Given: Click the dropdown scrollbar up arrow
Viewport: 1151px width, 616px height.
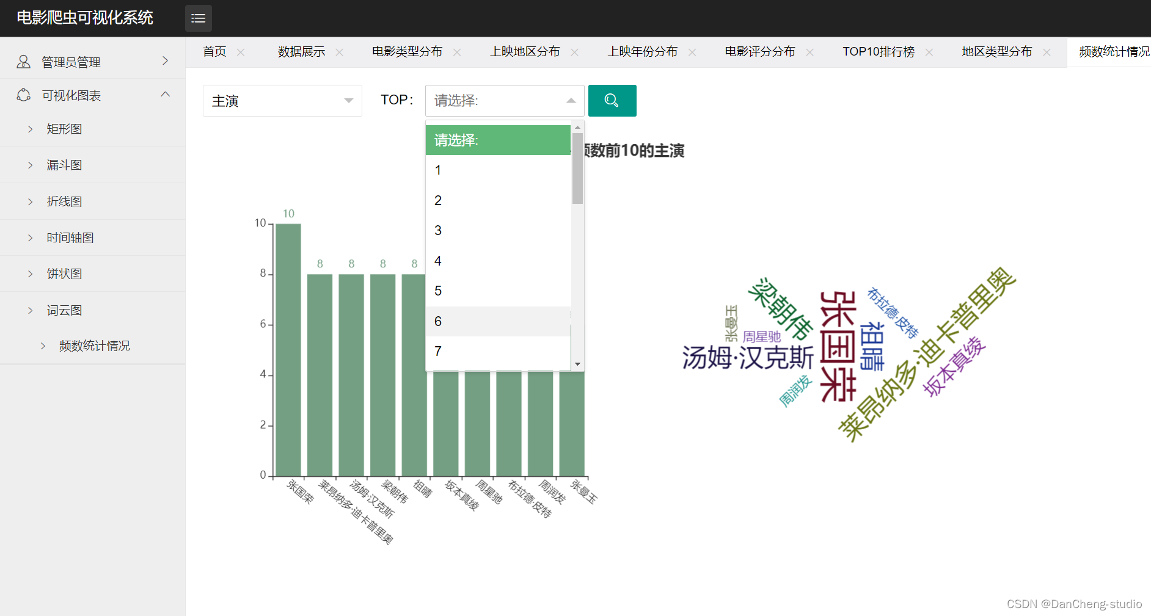Looking at the screenshot, I should [577, 128].
